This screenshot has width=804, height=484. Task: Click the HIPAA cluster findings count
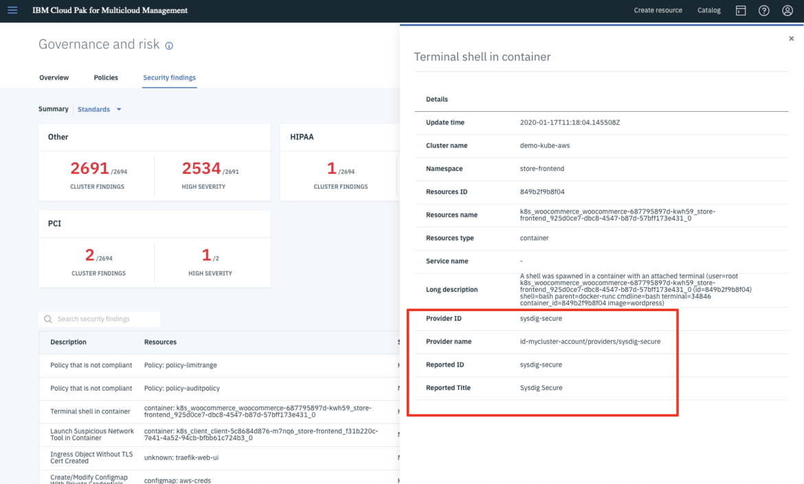[x=332, y=168]
